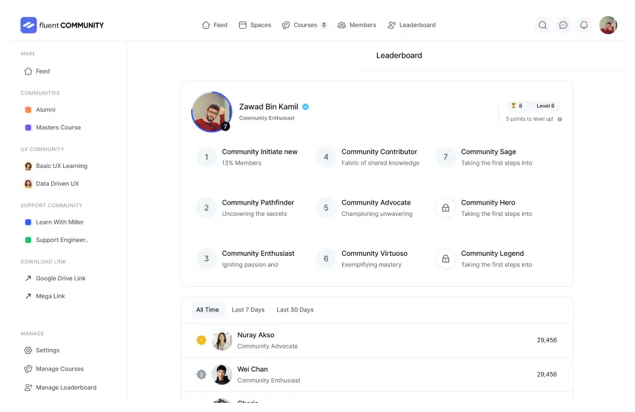Open the Google Drive Link

click(x=60, y=278)
